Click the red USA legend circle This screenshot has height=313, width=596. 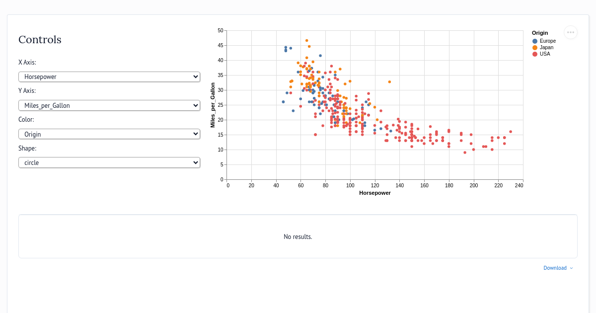[535, 54]
